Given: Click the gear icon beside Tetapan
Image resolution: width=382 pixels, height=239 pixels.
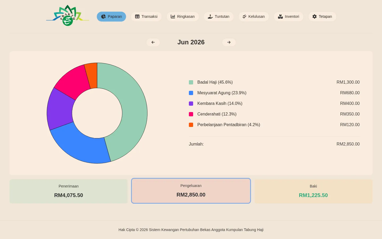Looking at the screenshot, I should (314, 16).
